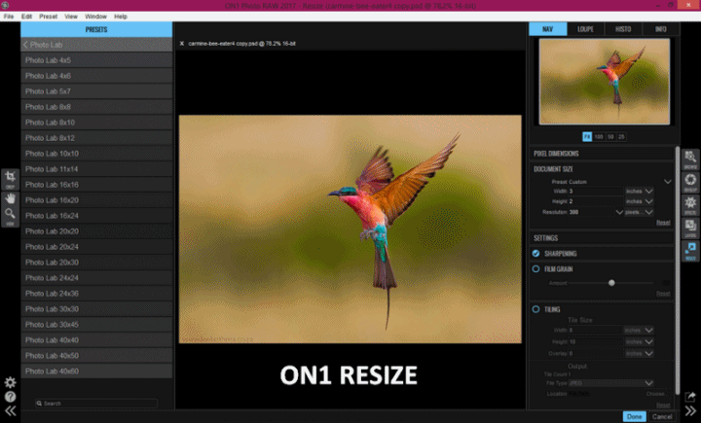
Task: Switch to the Browse module icon
Action: 690,159
